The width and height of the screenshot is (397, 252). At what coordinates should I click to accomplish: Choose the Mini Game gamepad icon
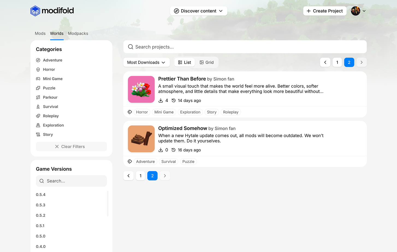click(38, 79)
